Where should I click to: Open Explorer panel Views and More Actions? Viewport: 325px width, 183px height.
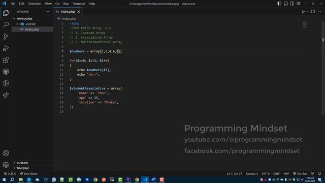pyautogui.click(x=47, y=12)
